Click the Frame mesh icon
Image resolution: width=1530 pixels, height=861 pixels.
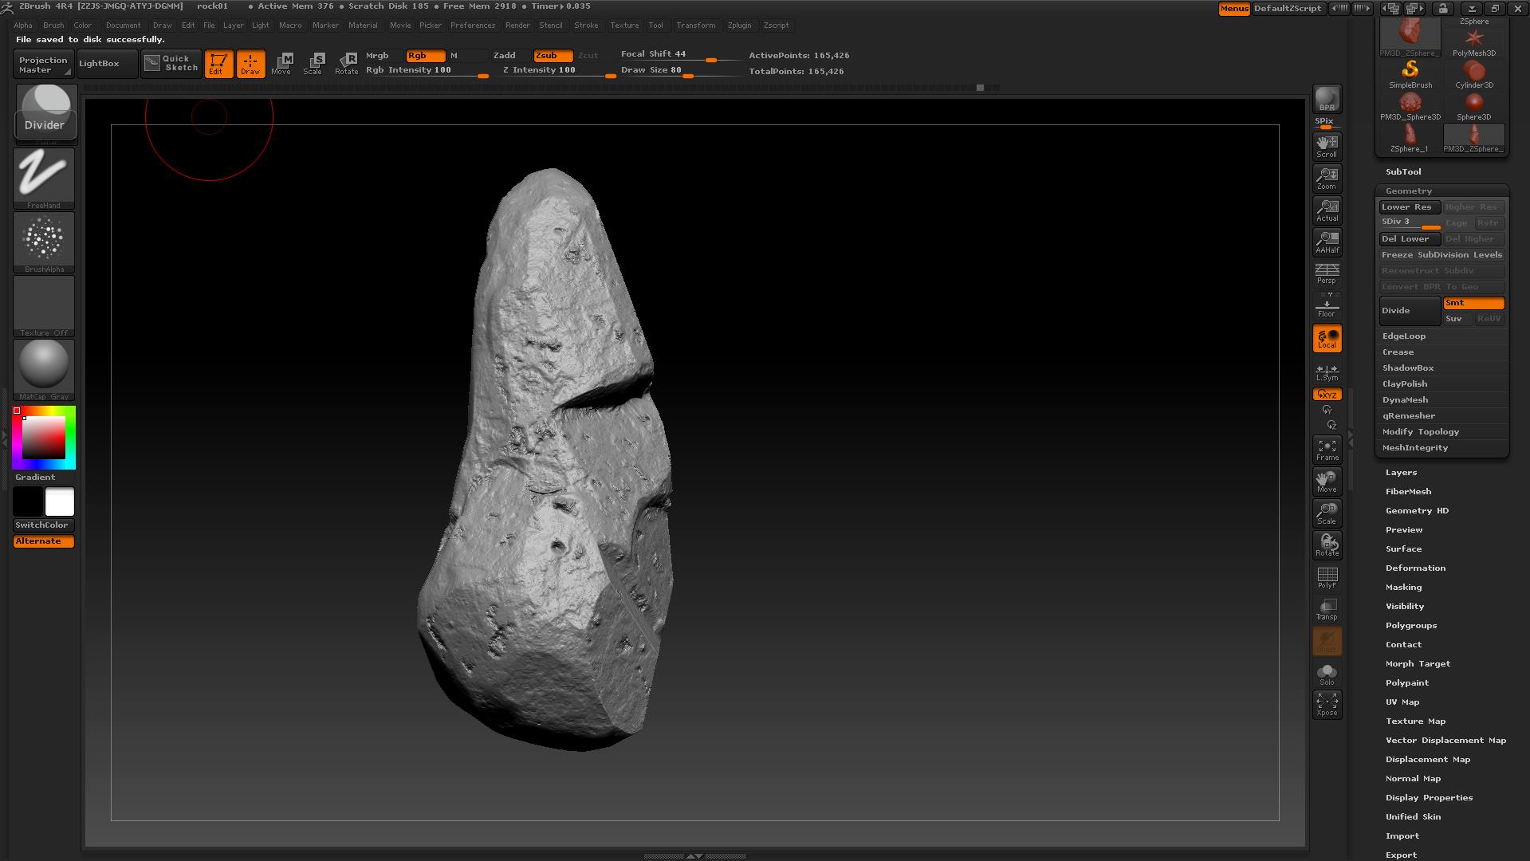point(1327,450)
